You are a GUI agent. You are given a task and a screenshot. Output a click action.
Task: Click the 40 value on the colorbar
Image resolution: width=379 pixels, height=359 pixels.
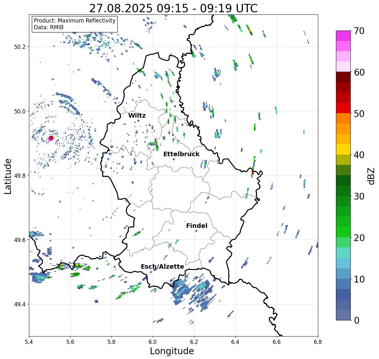[x=359, y=155]
